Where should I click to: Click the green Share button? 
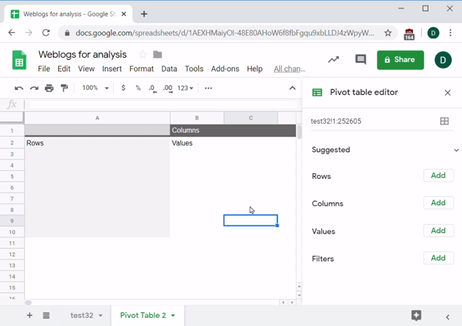pos(400,60)
